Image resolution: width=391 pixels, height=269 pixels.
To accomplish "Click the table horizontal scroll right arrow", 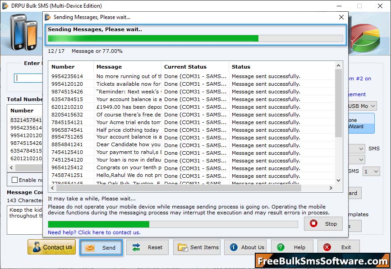I will (x=331, y=188).
